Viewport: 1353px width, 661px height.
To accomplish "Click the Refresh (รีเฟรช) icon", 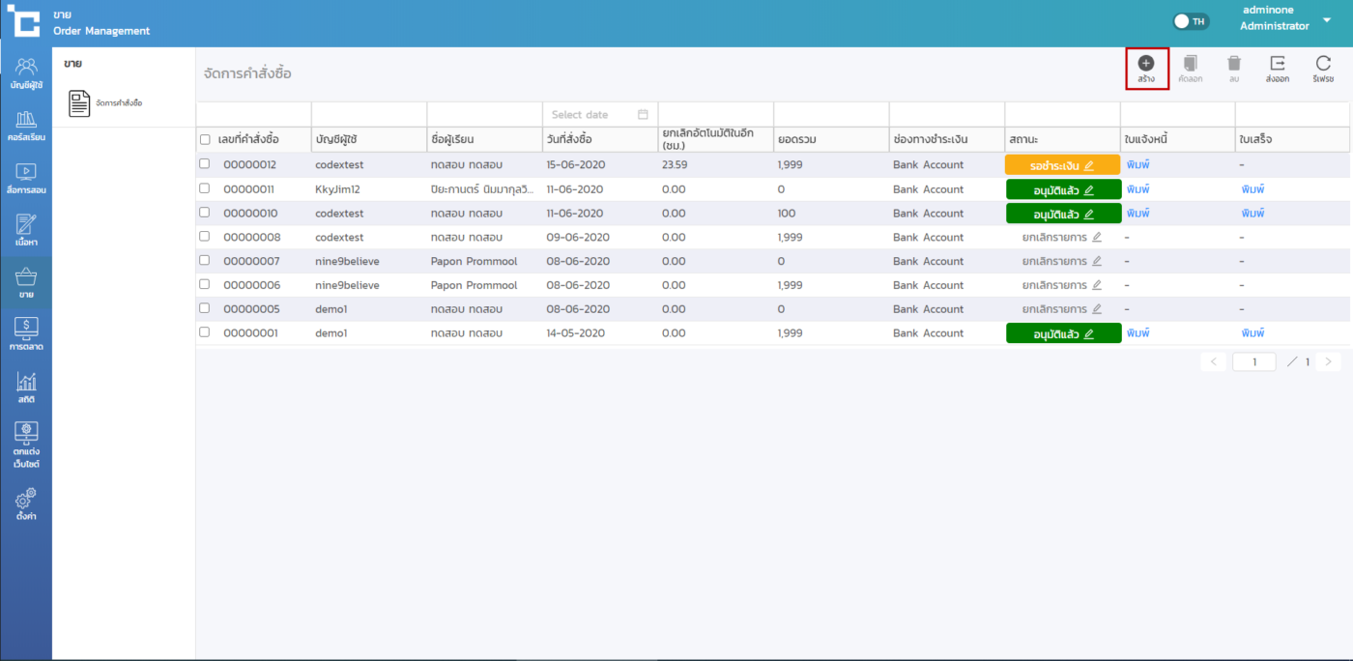I will point(1323,64).
